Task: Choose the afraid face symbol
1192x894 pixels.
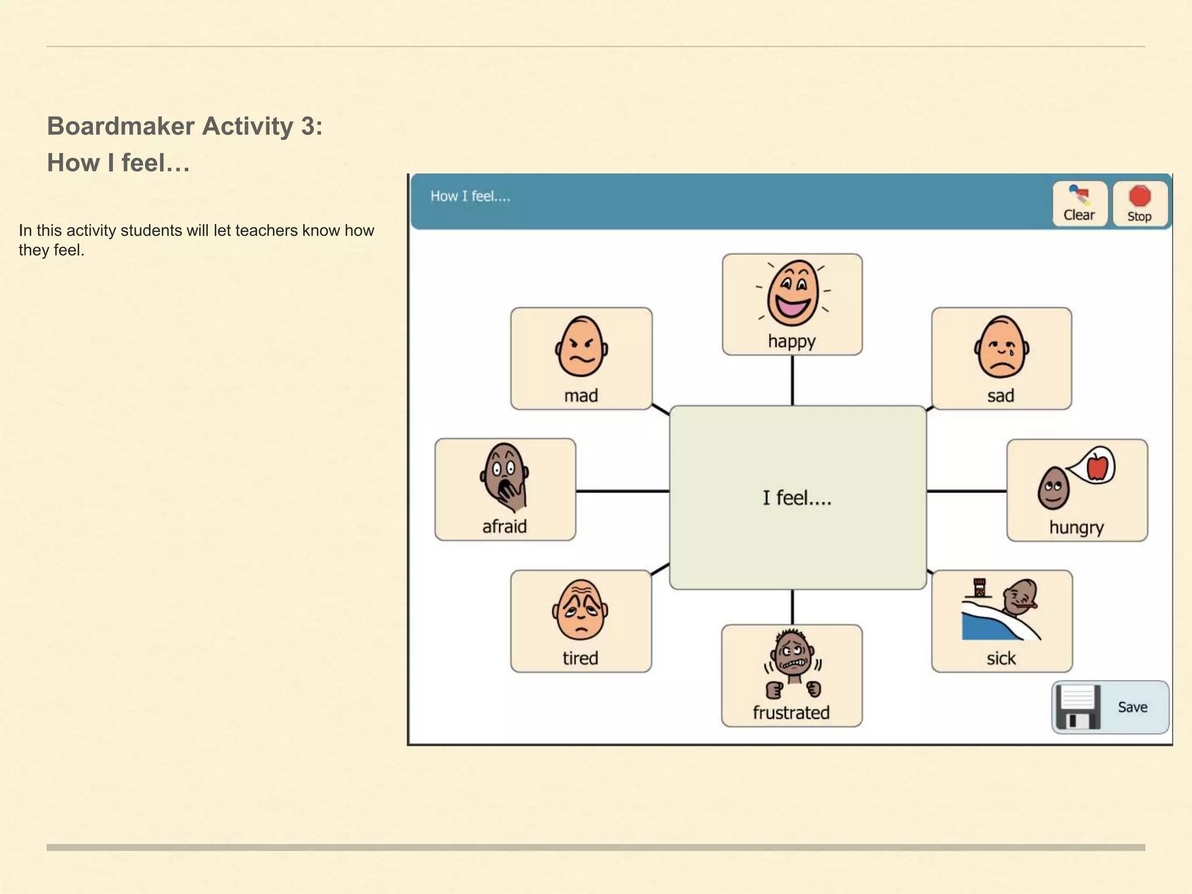Action: pos(505,478)
